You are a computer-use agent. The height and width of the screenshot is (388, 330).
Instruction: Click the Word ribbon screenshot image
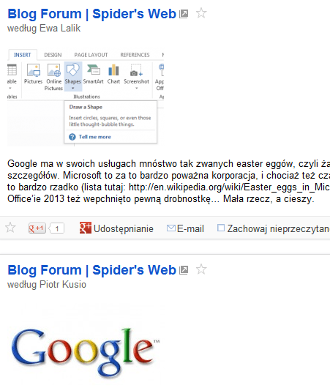point(86,98)
